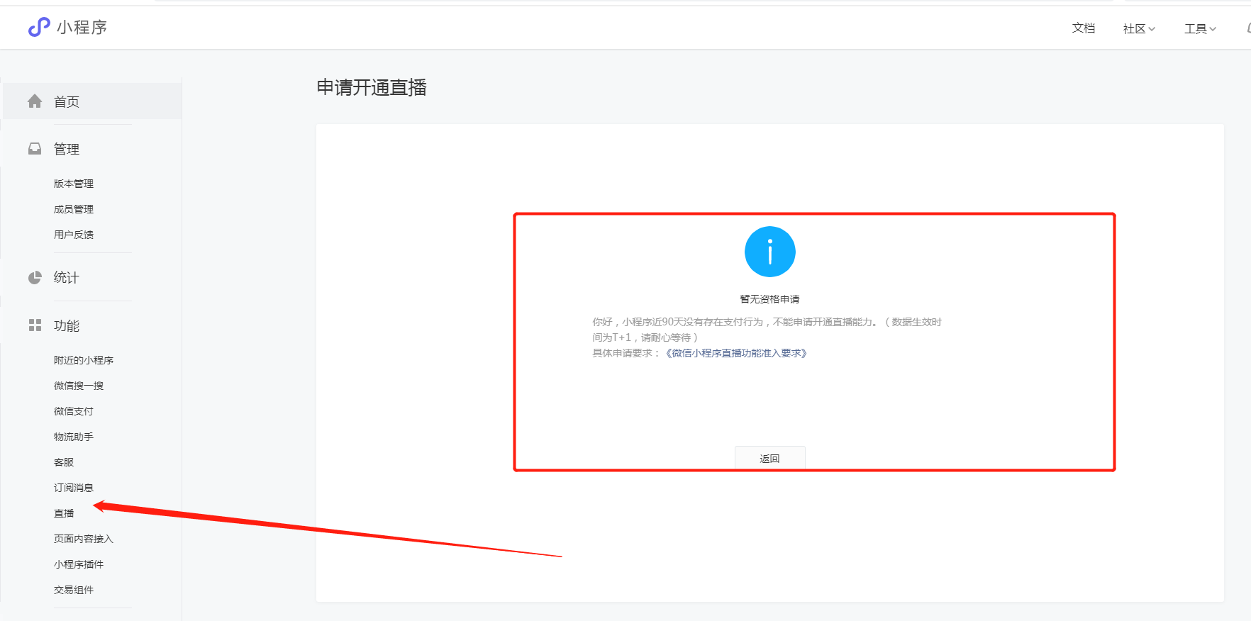Click the blue info circle icon
The width and height of the screenshot is (1251, 621).
[770, 252]
